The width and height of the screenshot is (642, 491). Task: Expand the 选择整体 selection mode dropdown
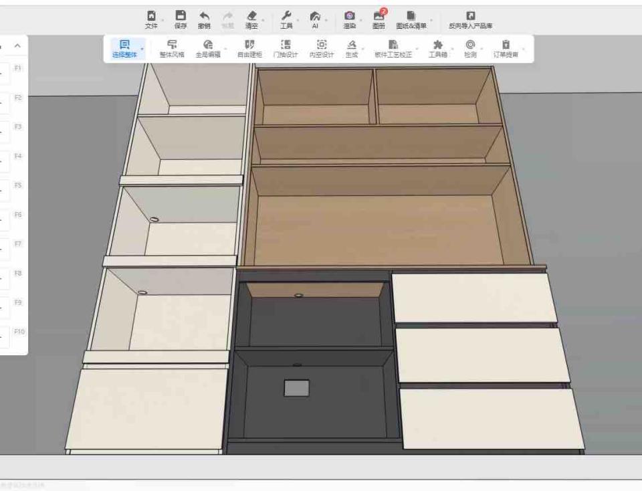click(142, 49)
